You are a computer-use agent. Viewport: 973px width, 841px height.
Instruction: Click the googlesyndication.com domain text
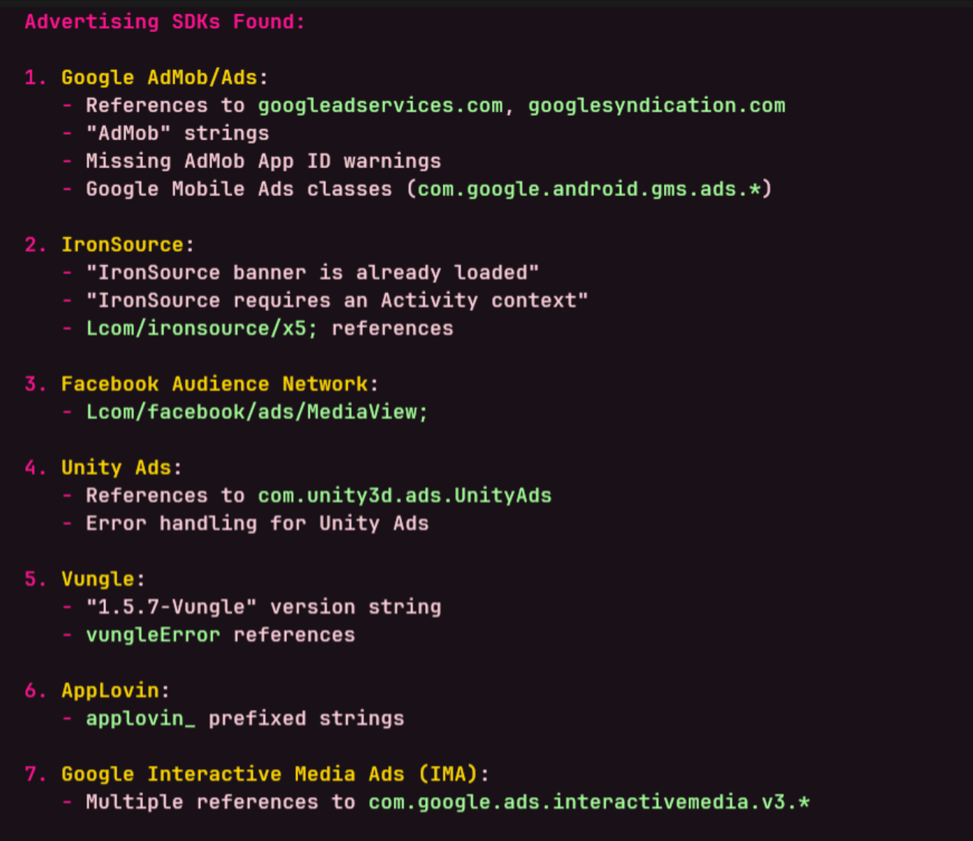657,105
